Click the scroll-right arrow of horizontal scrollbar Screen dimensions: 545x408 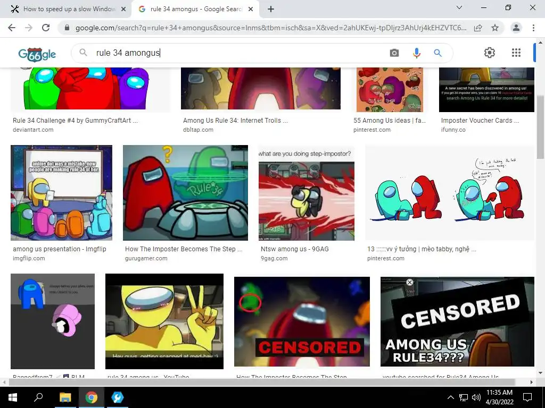[532, 382]
